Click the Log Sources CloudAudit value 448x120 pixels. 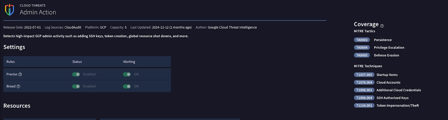pyautogui.click(x=73, y=27)
